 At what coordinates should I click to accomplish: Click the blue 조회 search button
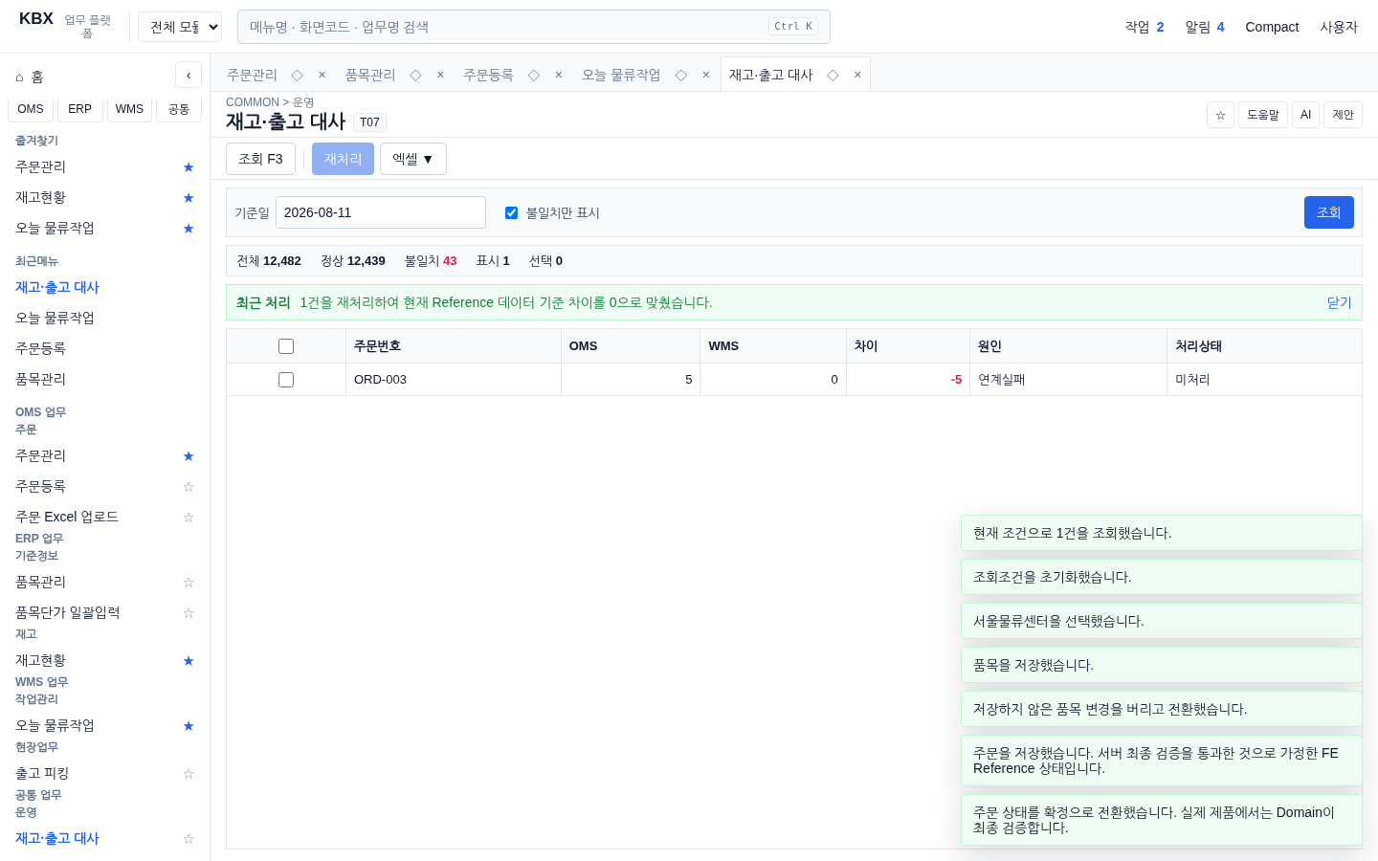[1329, 212]
